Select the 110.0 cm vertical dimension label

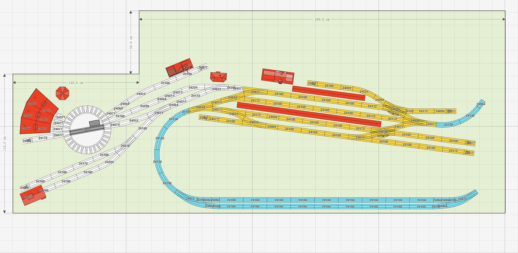tap(5, 144)
